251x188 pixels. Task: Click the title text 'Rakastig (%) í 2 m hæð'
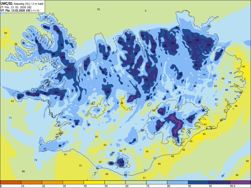[29, 4]
